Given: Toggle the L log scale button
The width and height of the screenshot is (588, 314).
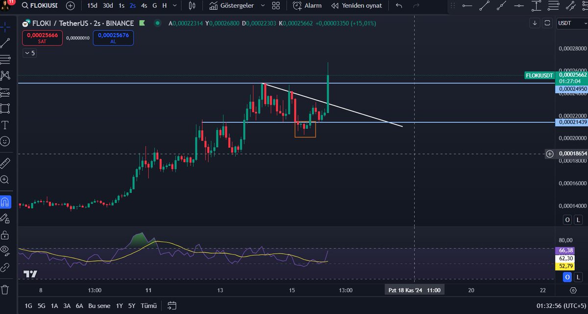Looking at the screenshot, I should click(x=579, y=220).
